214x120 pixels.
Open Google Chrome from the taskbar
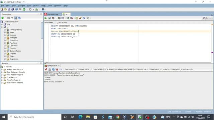point(118,117)
